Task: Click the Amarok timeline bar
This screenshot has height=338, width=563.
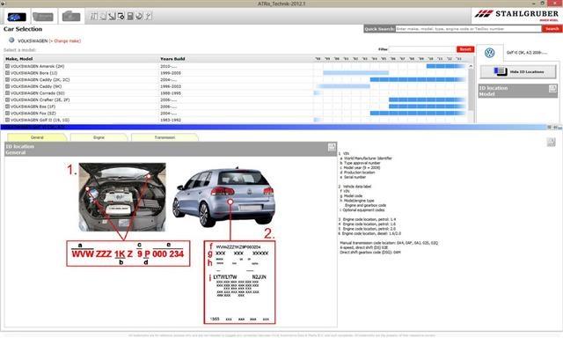Action: click(446, 66)
